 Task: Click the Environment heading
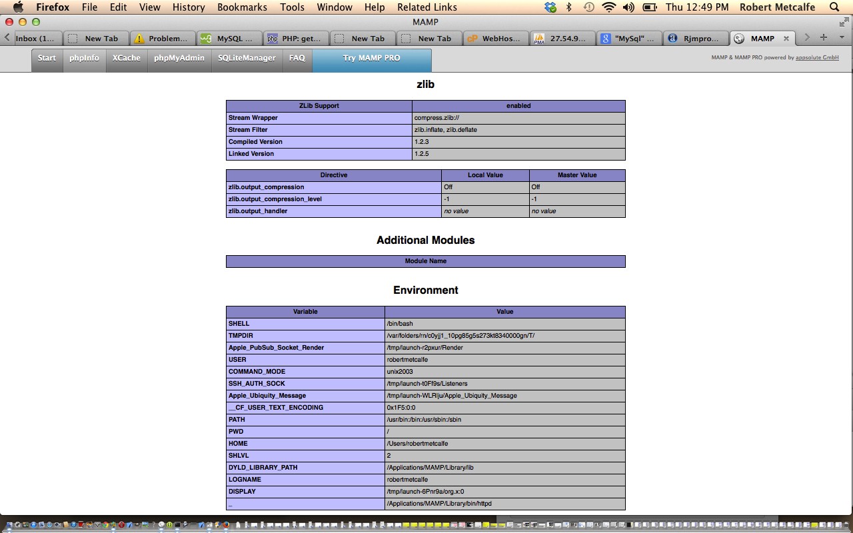click(426, 290)
